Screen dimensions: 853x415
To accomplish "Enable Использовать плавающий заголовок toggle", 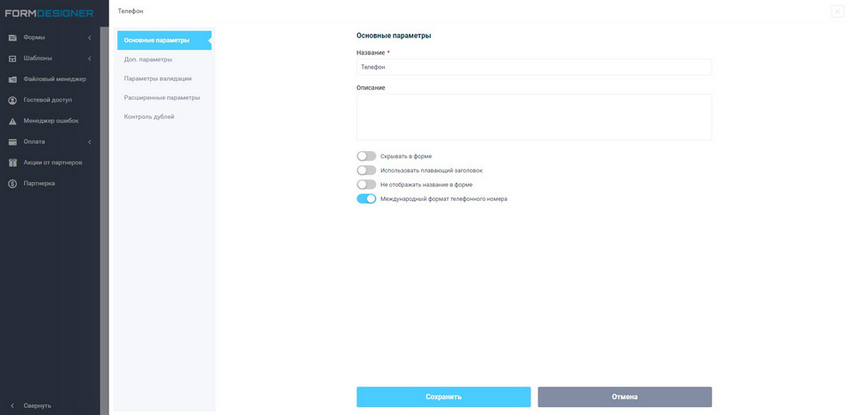I will [366, 171].
